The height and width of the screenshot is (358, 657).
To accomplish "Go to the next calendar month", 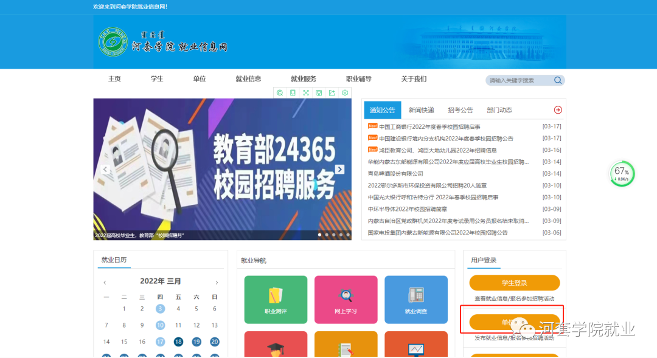I will pyautogui.click(x=217, y=283).
